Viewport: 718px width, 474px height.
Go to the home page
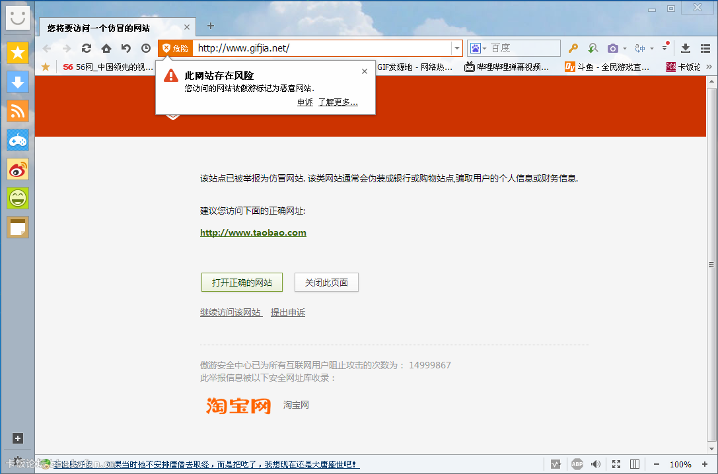pos(106,48)
